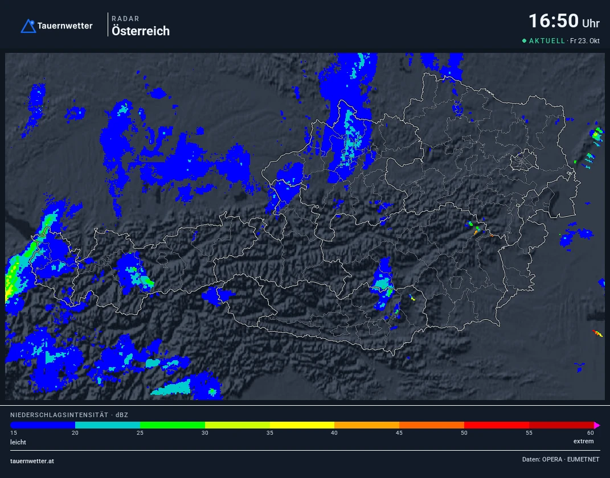Click the Österreich region title
The image size is (610, 478).
[x=141, y=31]
